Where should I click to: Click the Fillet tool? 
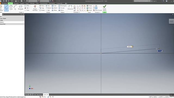coord(27,6)
